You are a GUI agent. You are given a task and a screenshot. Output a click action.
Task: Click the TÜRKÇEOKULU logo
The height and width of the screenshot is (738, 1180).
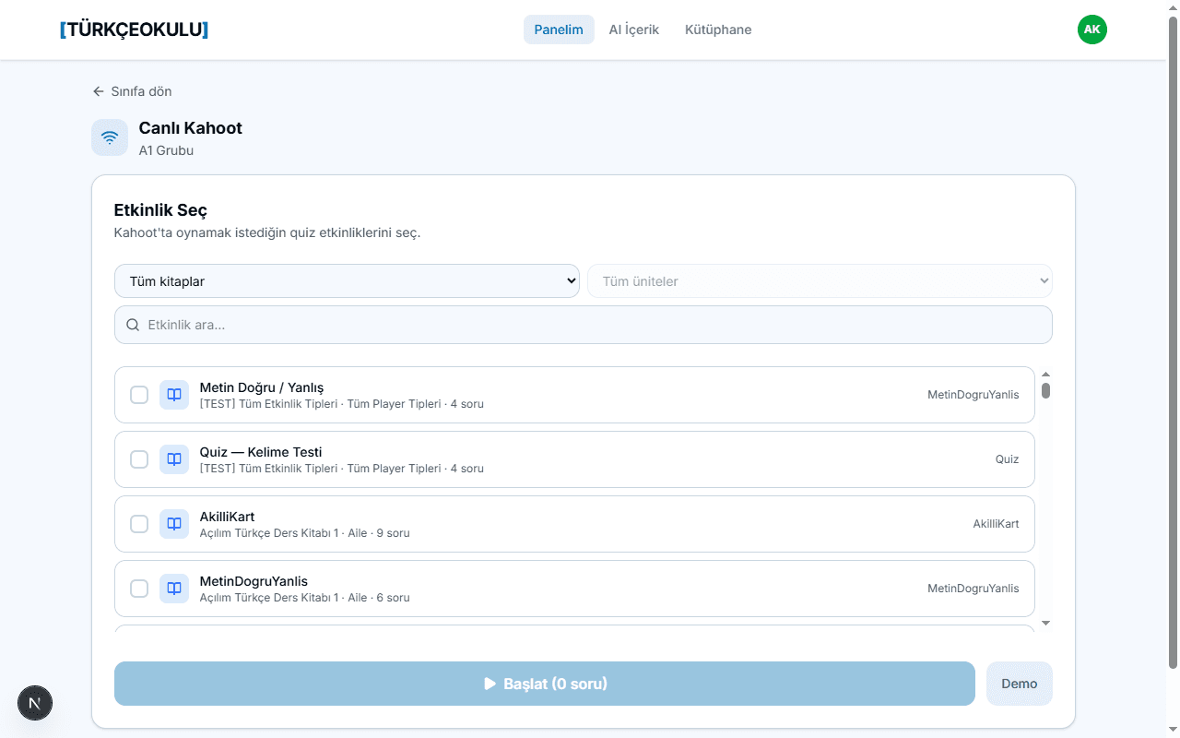pyautogui.click(x=135, y=30)
